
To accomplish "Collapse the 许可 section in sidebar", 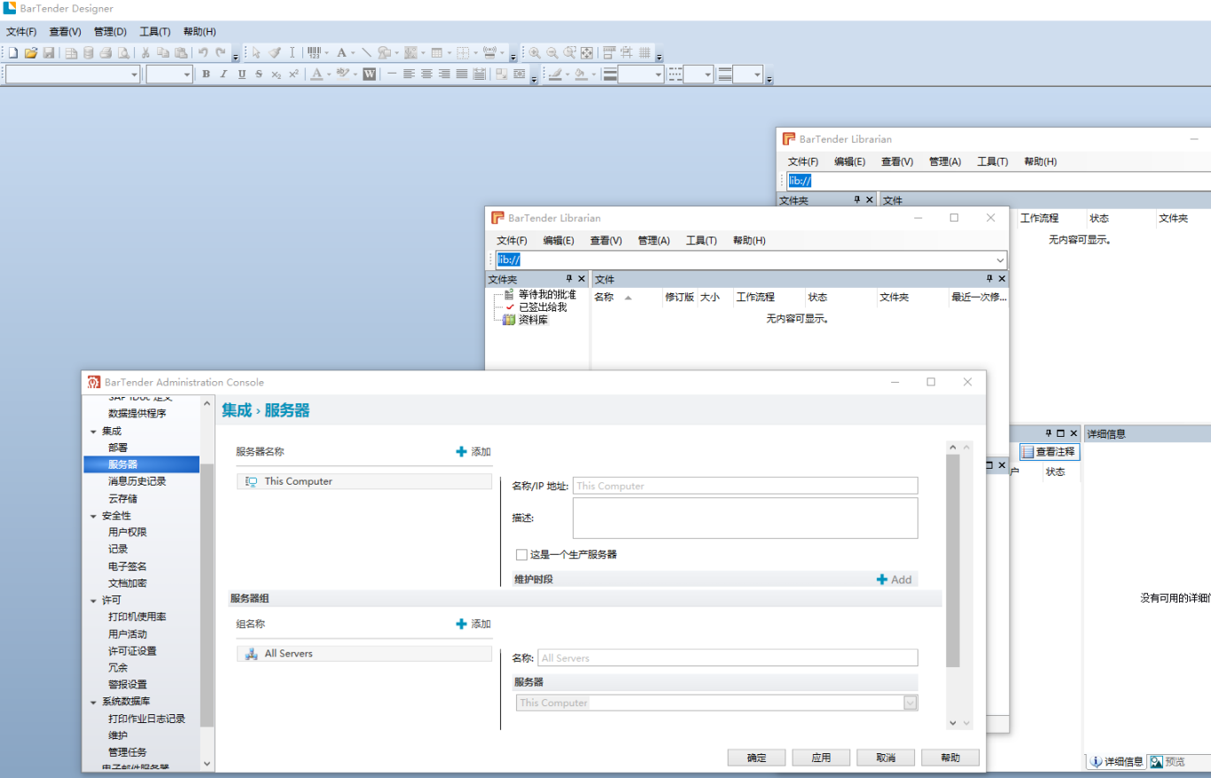I will pyautogui.click(x=93, y=600).
